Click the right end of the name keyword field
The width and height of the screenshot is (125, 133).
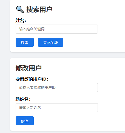point(95,29)
